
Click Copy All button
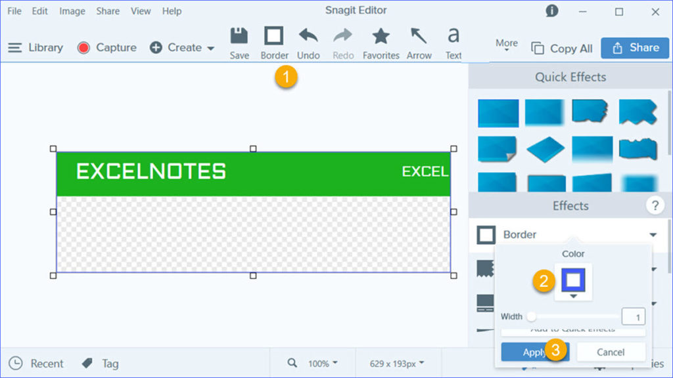point(561,49)
